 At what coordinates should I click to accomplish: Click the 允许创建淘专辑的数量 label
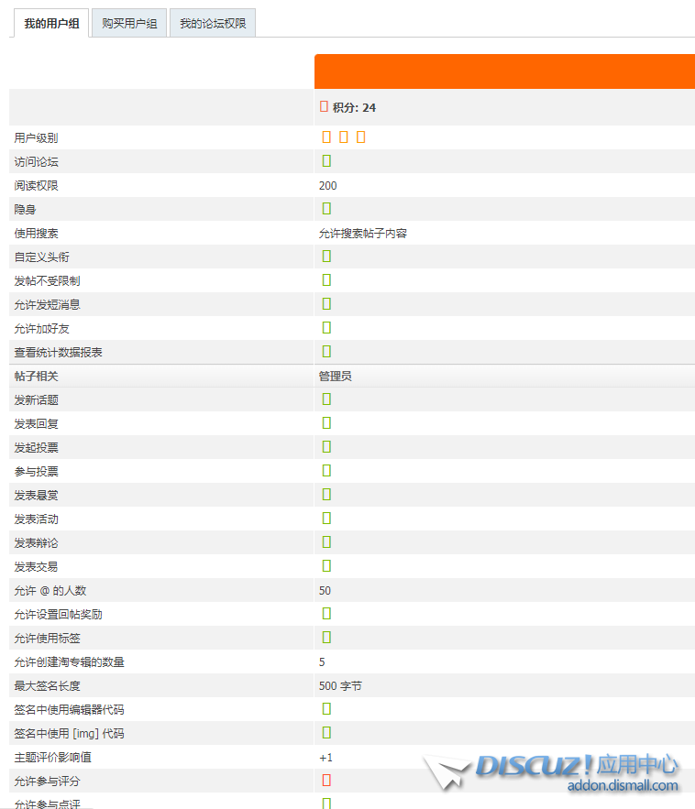69,662
